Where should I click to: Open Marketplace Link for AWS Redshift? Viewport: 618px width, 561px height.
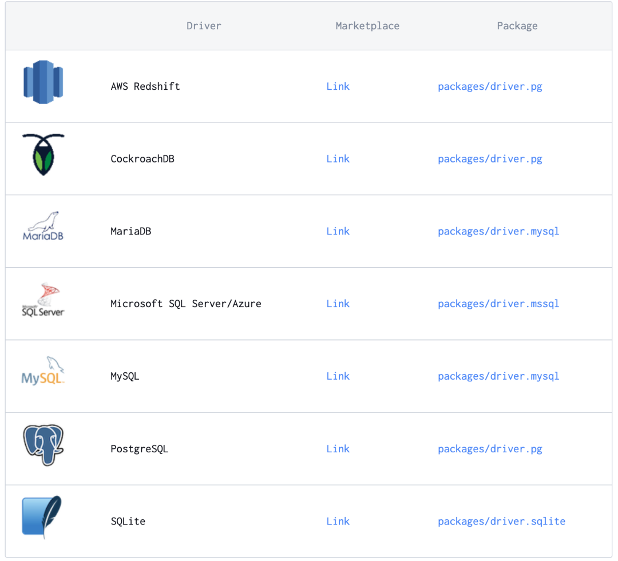(x=338, y=86)
